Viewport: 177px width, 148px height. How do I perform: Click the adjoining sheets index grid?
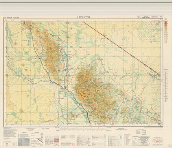[158, 142]
